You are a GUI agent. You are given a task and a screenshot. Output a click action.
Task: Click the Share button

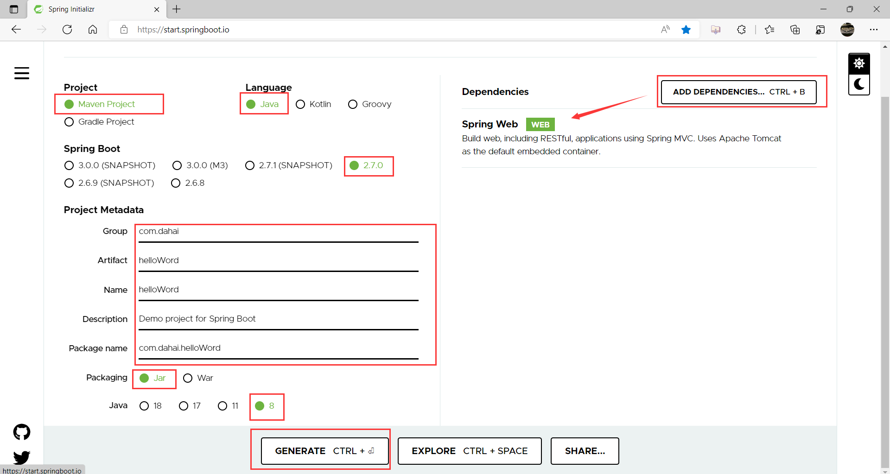585,451
